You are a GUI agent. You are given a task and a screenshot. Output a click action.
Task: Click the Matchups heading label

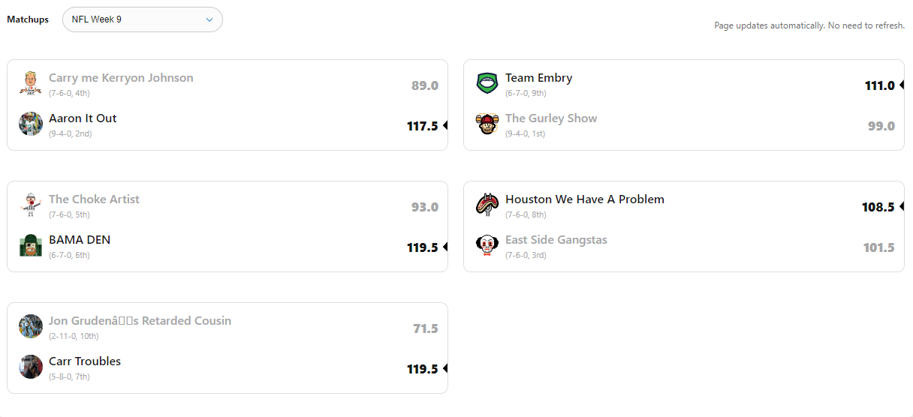pos(28,19)
